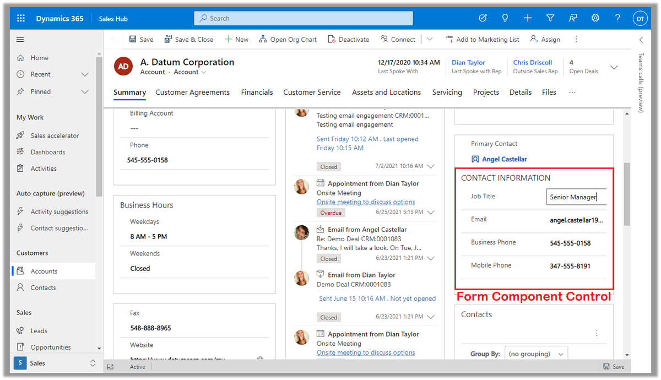Click Connect in the command bar
The image size is (661, 380).
pos(398,40)
